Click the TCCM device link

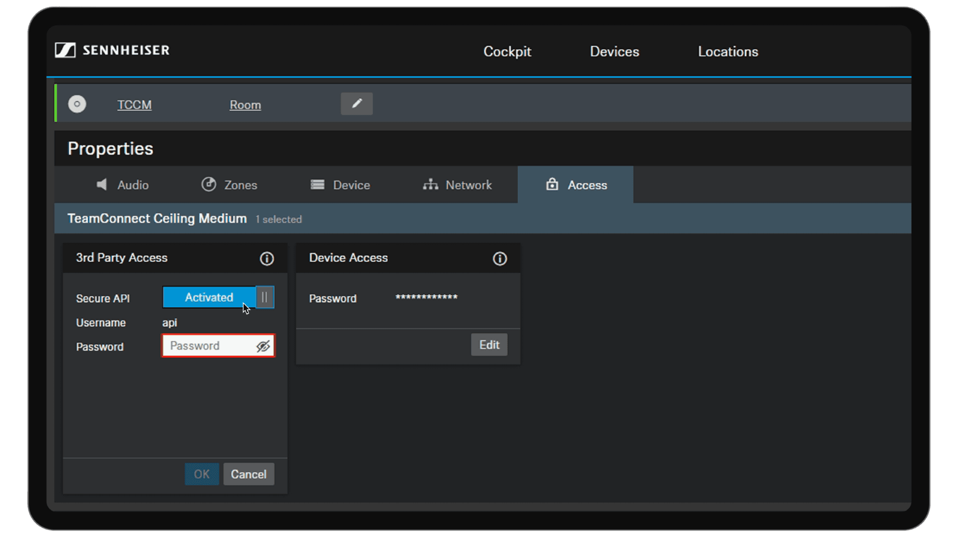tap(134, 105)
